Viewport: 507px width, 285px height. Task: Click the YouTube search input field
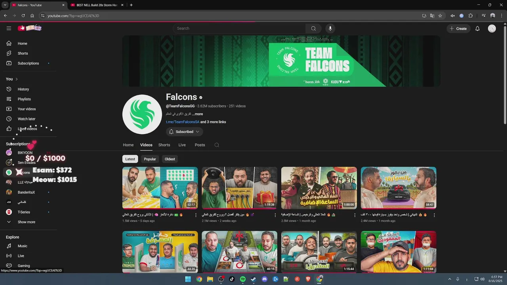coord(239,28)
